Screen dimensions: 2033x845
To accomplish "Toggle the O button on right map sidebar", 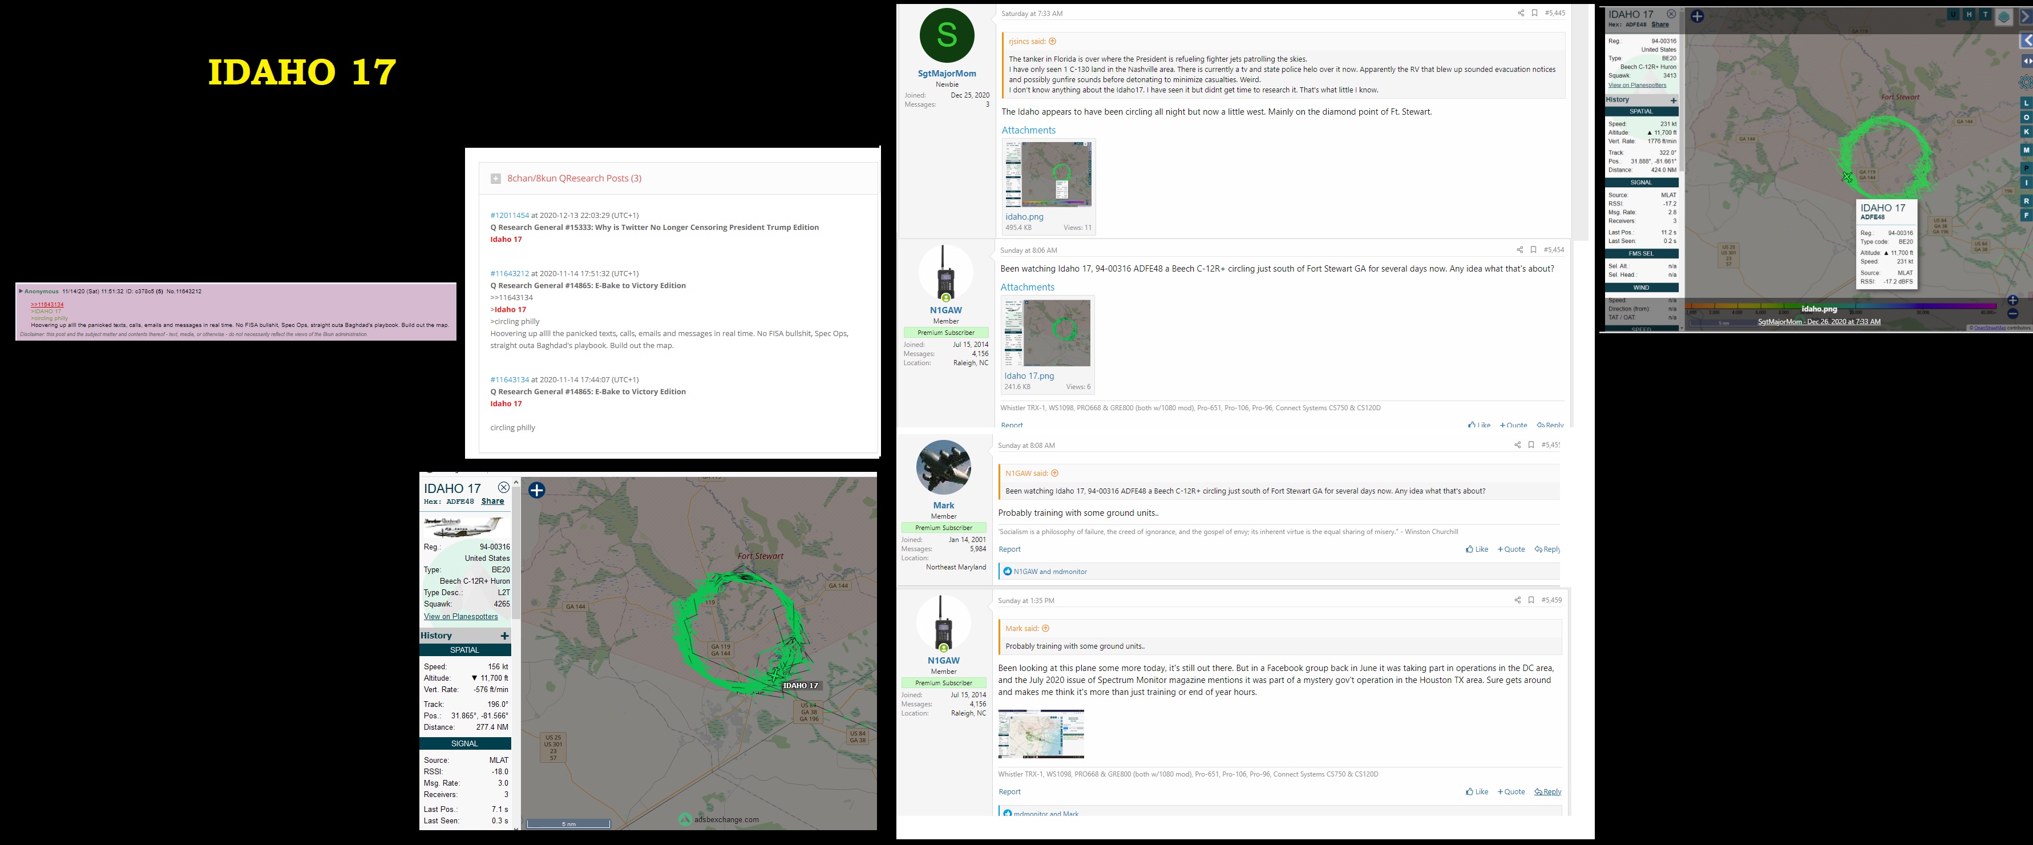I will coord(2026,118).
